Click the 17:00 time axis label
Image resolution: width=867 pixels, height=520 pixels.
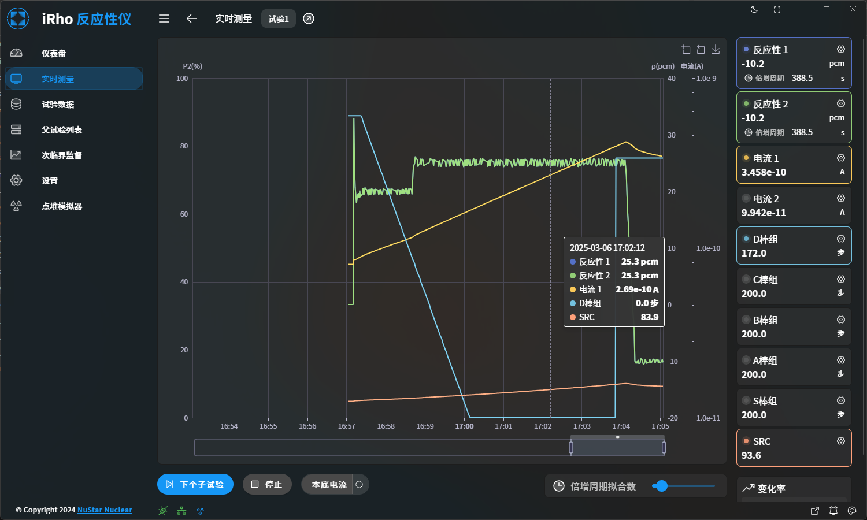click(464, 426)
